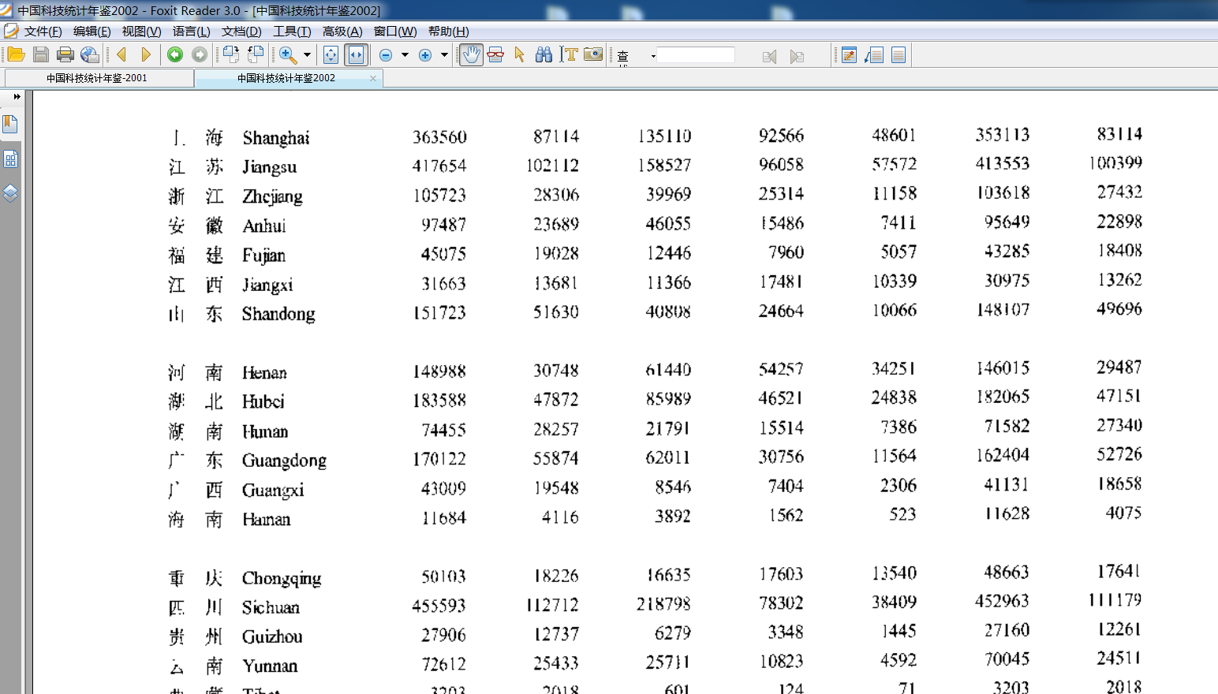Click the Sichuan row label
Screen dimensions: 1218x694
[x=271, y=607]
